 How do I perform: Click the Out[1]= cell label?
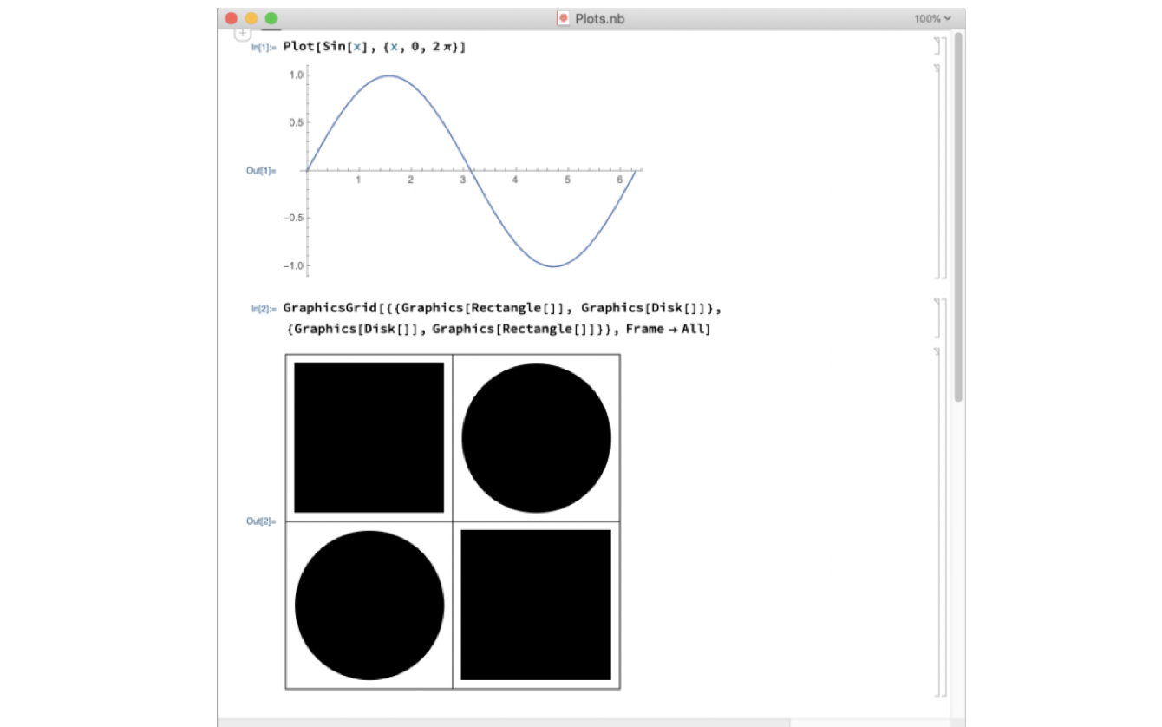click(x=260, y=171)
